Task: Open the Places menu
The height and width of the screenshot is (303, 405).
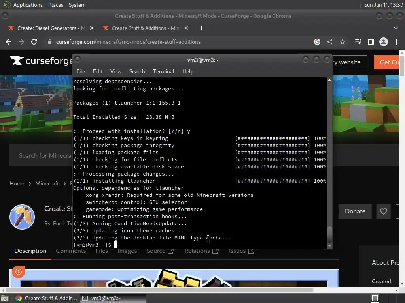Action: pyautogui.click(x=55, y=5)
